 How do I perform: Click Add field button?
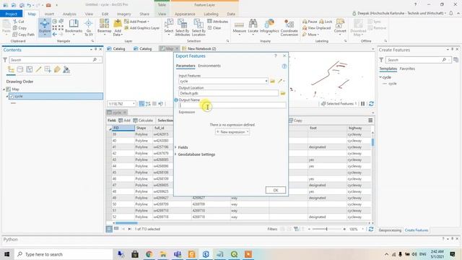pos(124,121)
